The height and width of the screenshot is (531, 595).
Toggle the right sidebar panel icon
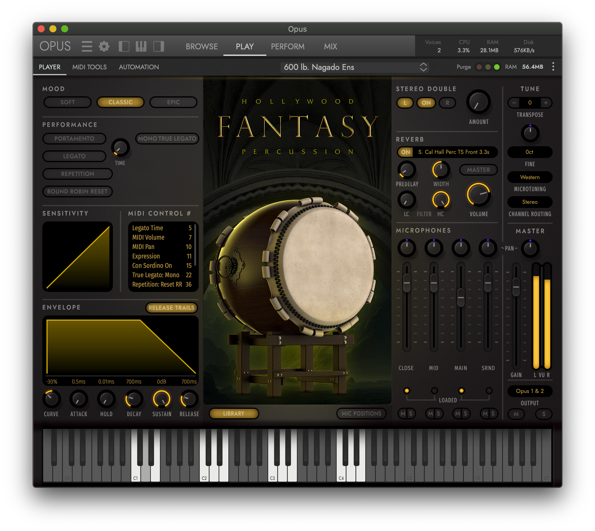point(159,46)
